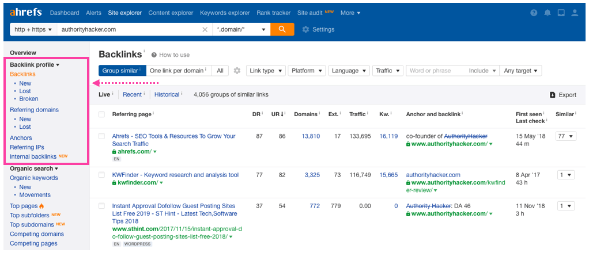
Task: Collapse the Backlink profile section
Action: click(x=35, y=64)
